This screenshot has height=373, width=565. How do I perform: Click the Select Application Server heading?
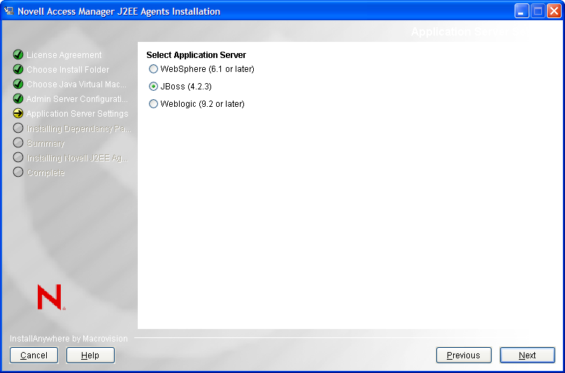click(x=196, y=55)
